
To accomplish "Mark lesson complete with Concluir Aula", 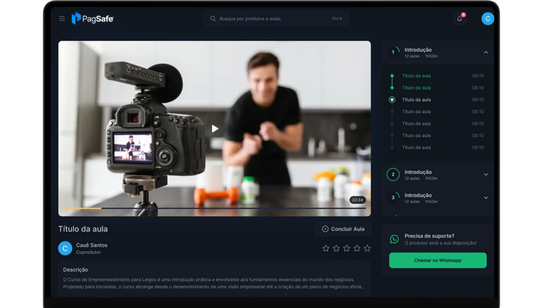I will [x=343, y=229].
